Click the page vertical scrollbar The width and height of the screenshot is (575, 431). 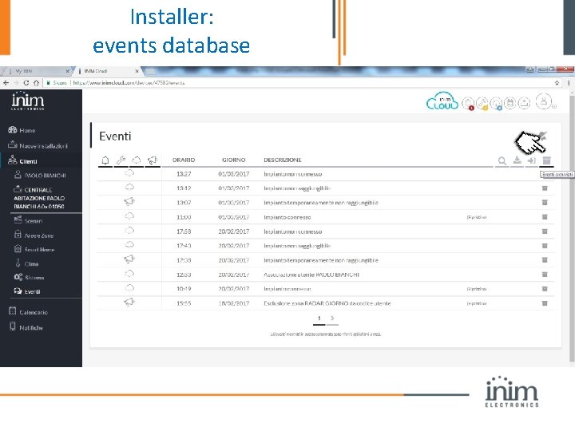point(572,227)
